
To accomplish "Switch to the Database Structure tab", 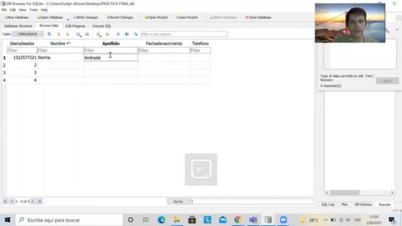I will coord(18,26).
